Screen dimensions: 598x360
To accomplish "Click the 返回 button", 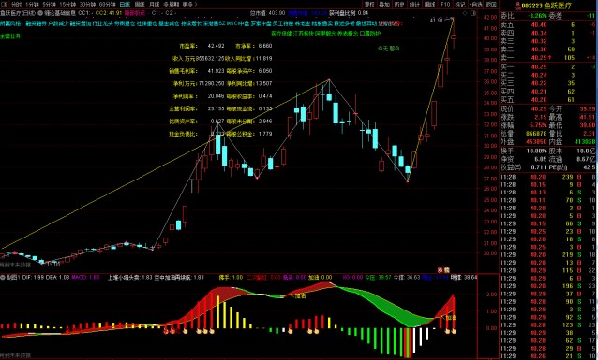I will coord(491,4).
